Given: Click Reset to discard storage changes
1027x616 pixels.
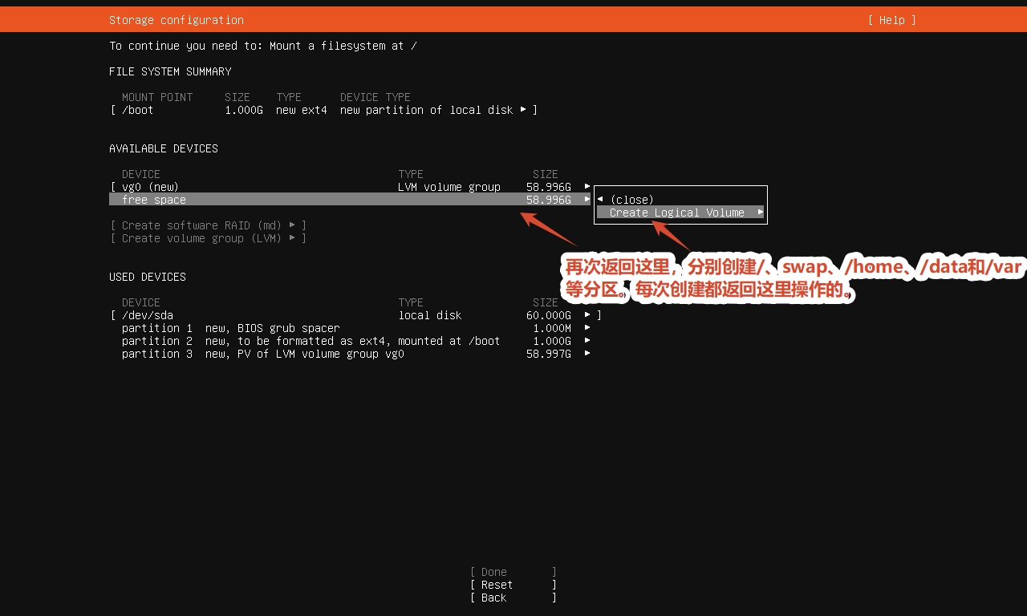Looking at the screenshot, I should click(x=513, y=585).
